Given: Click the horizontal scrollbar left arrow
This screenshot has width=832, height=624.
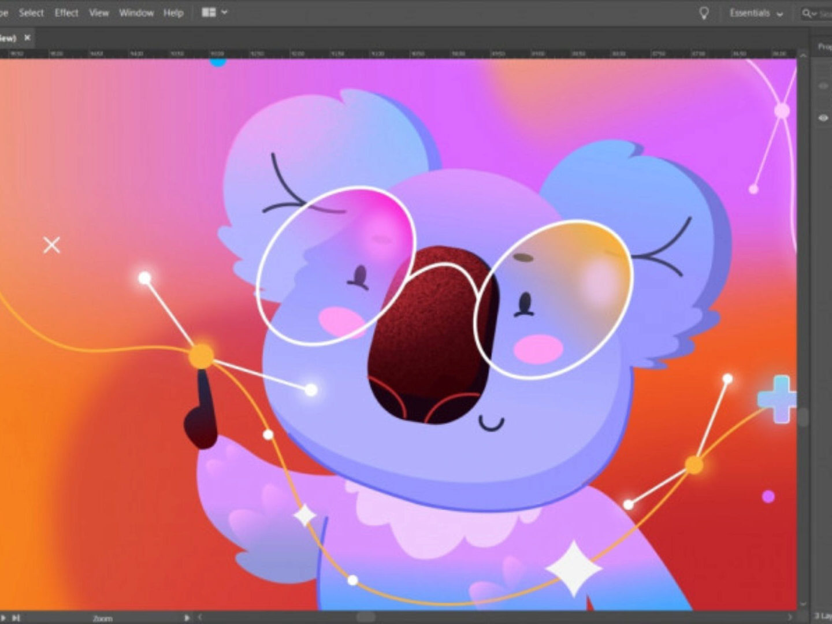Looking at the screenshot, I should click(x=200, y=617).
